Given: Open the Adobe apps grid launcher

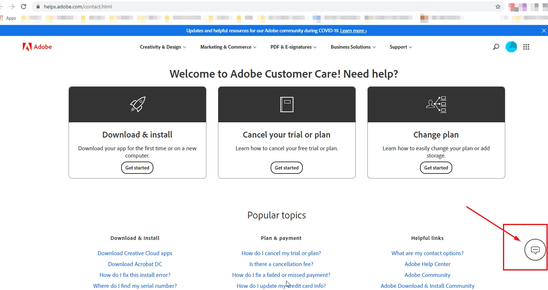Looking at the screenshot, I should coord(526,47).
